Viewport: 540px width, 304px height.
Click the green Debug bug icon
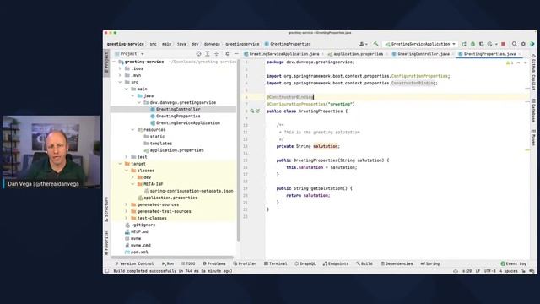tap(472, 44)
